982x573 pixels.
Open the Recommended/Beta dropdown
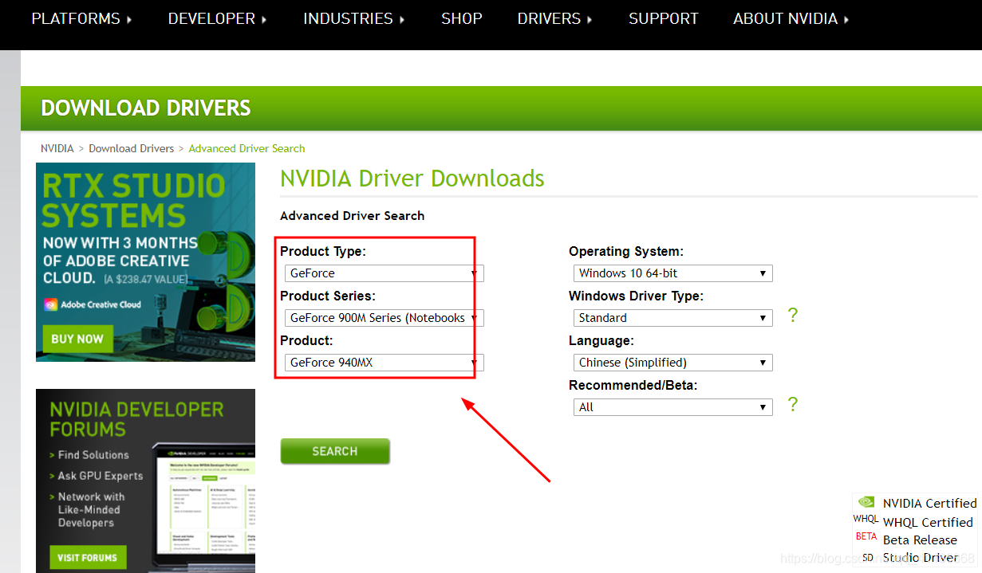(673, 407)
